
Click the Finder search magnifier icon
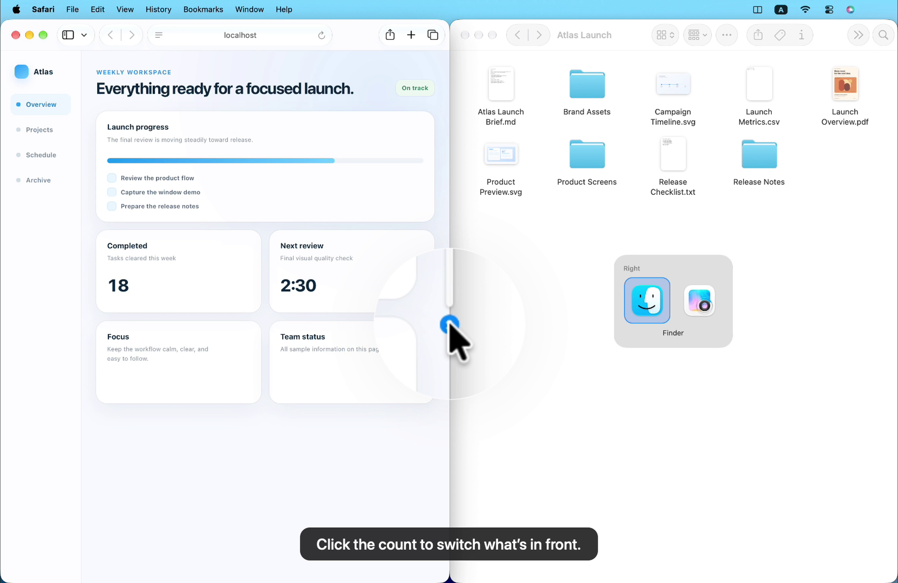coord(883,35)
